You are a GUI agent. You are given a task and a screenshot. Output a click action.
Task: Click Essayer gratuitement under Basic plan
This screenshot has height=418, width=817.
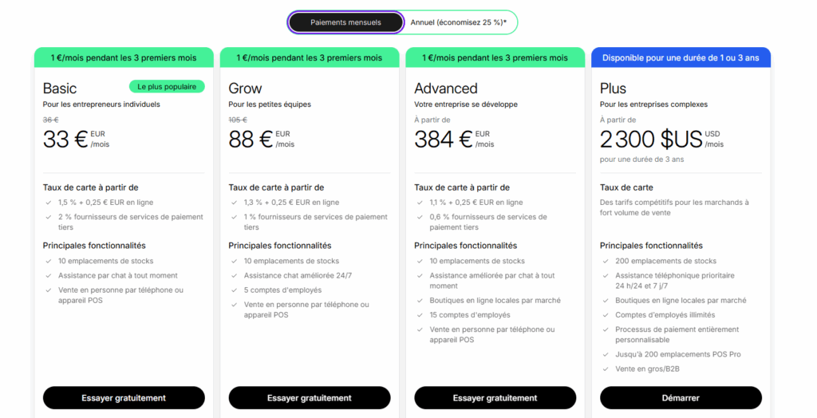pyautogui.click(x=124, y=398)
